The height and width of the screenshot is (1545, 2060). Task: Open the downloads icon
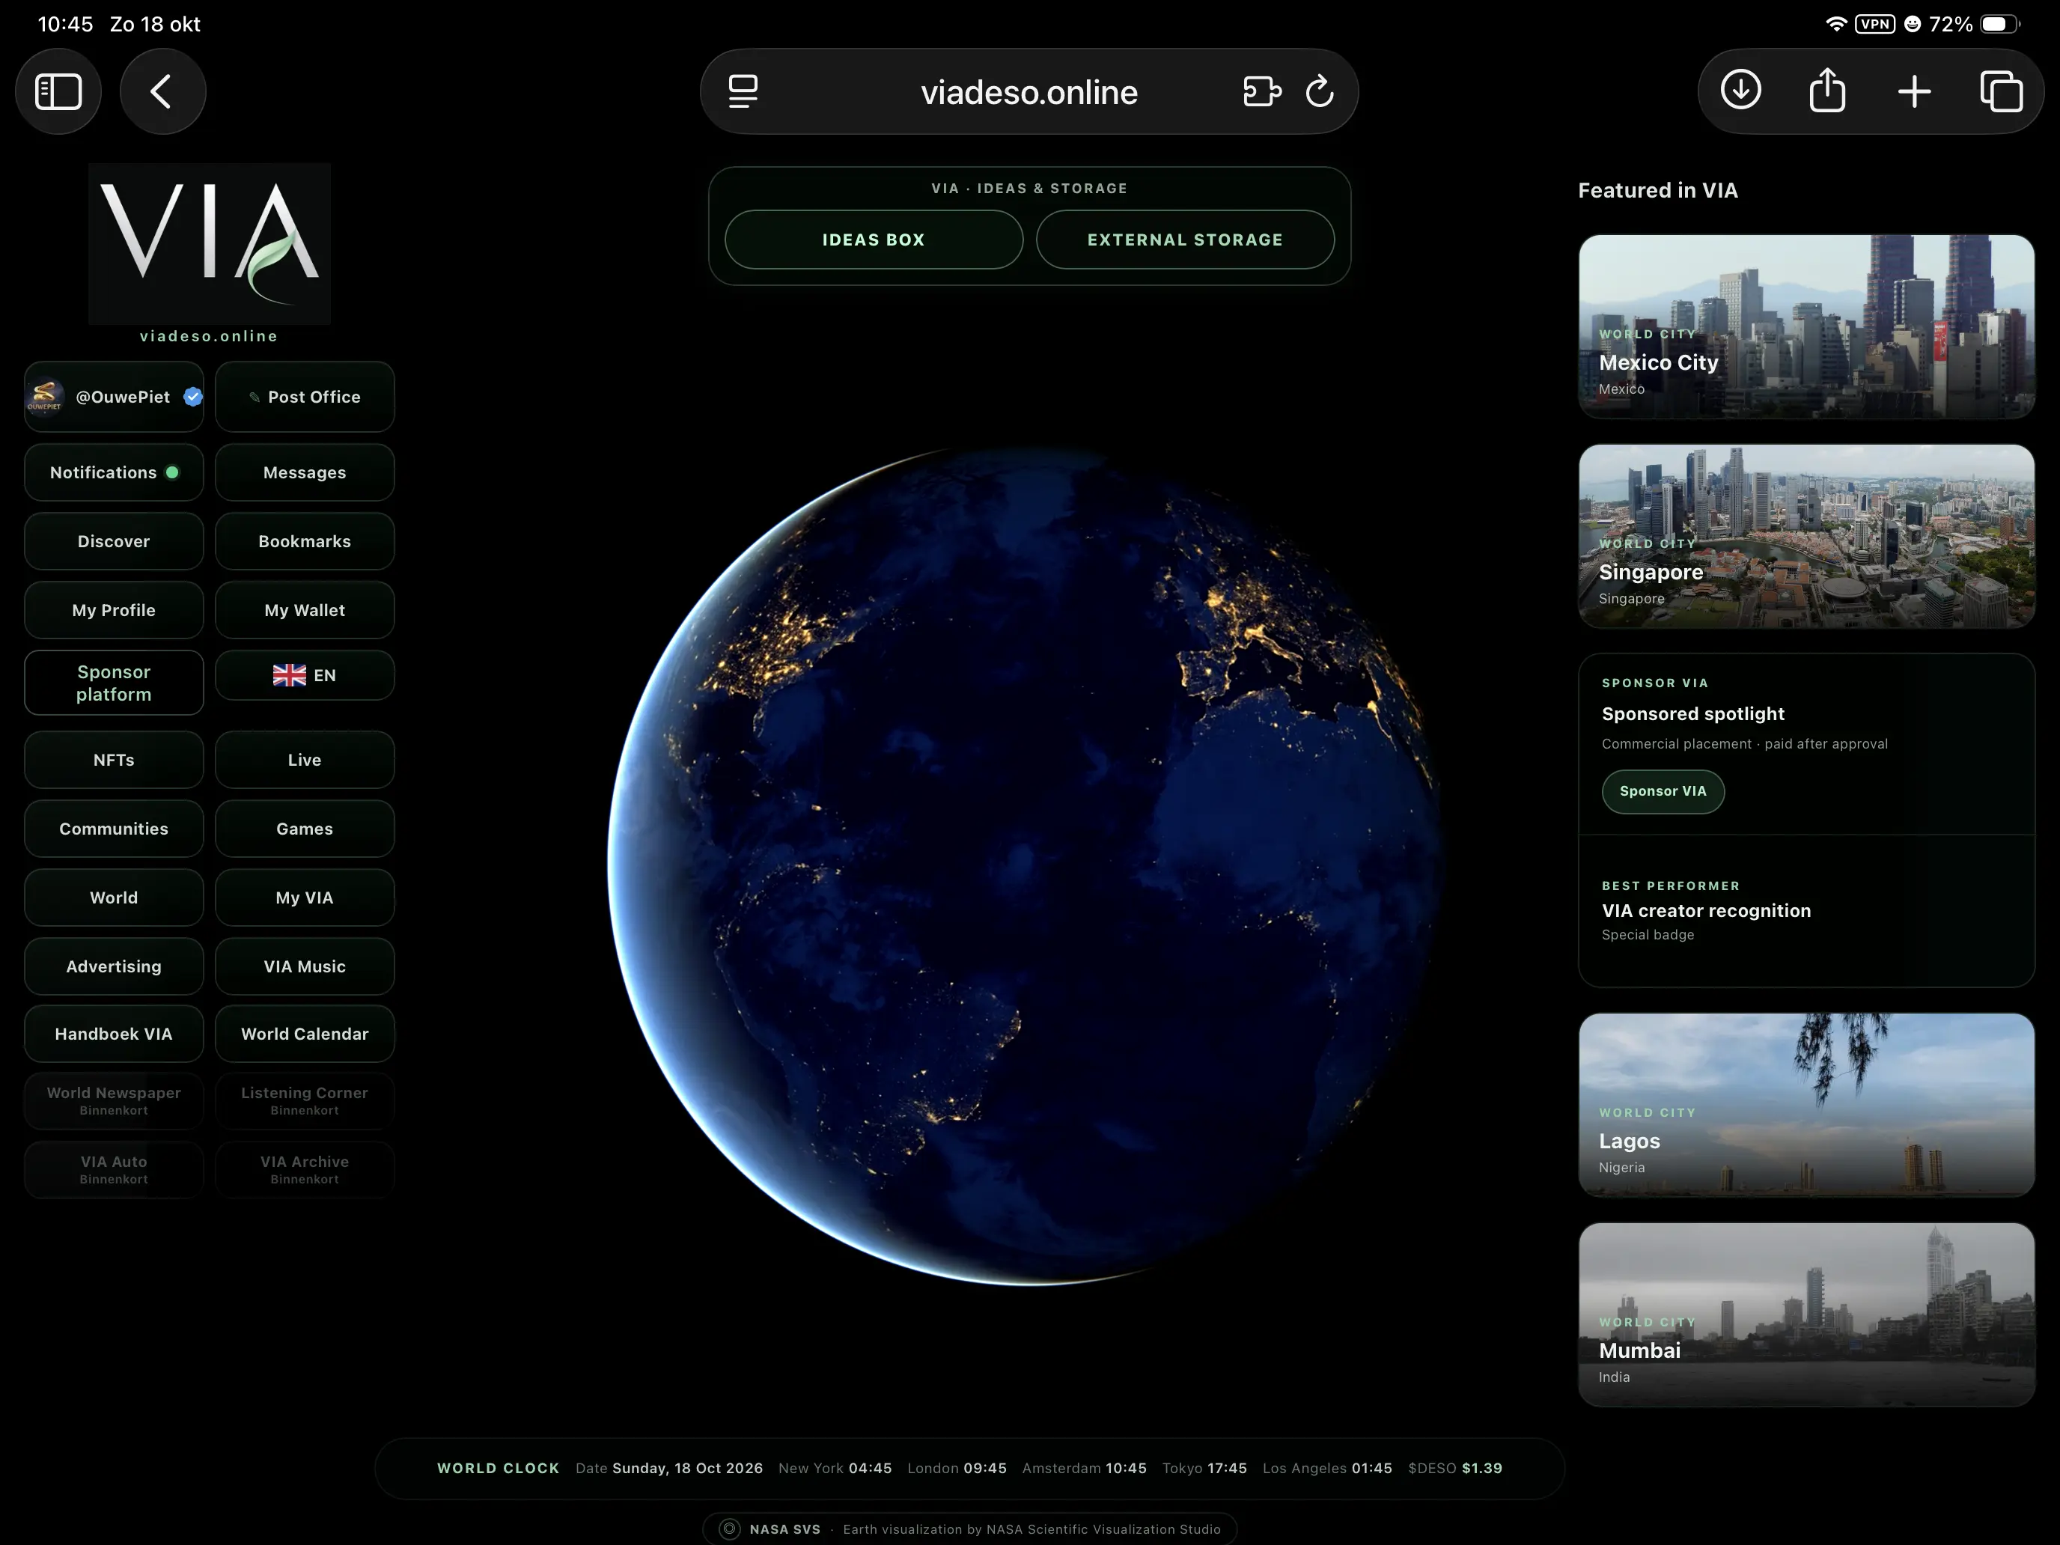(1740, 91)
